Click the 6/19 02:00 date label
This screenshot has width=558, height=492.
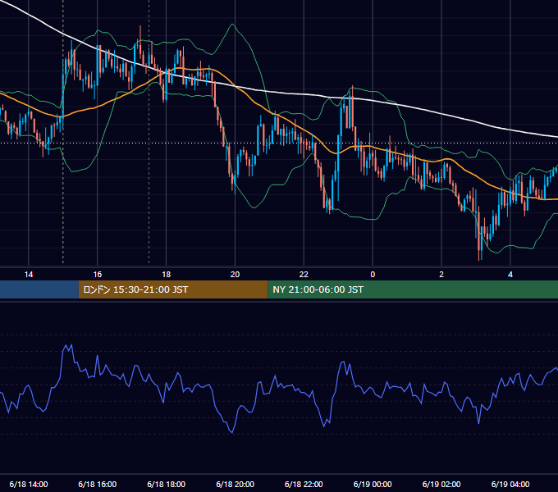(x=441, y=484)
